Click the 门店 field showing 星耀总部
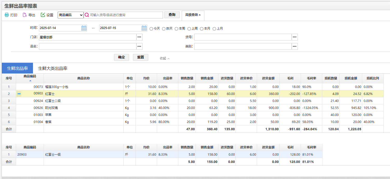Viewport: 390px width, 179px height. 88,37
